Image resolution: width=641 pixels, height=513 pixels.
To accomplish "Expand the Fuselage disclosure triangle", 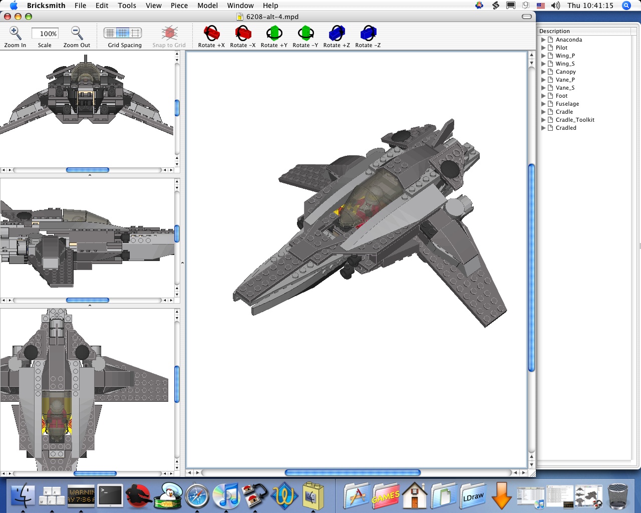I will (x=543, y=104).
